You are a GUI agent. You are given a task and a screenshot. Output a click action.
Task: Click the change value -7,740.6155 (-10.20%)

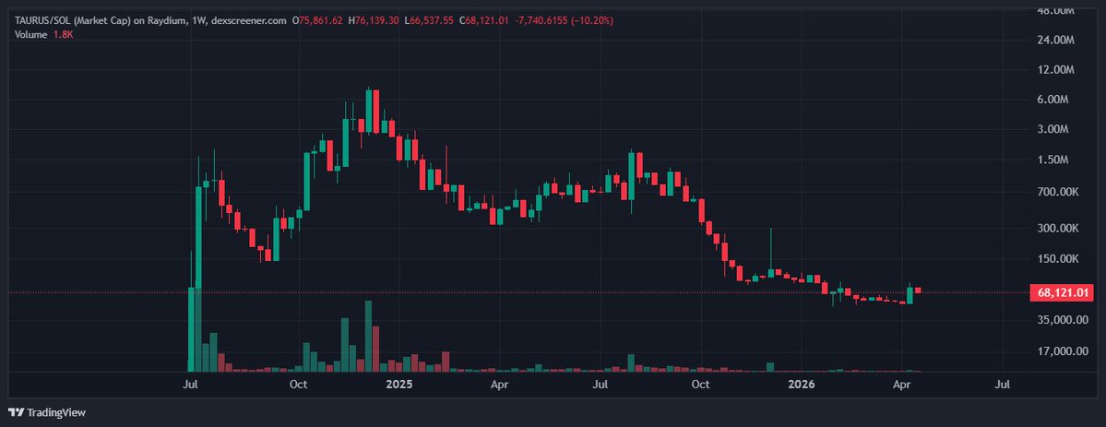click(x=565, y=21)
